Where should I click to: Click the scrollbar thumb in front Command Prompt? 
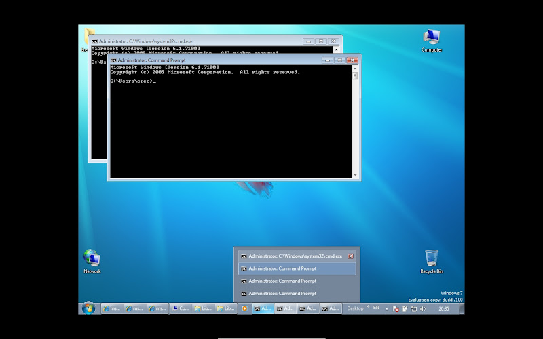pos(355,75)
